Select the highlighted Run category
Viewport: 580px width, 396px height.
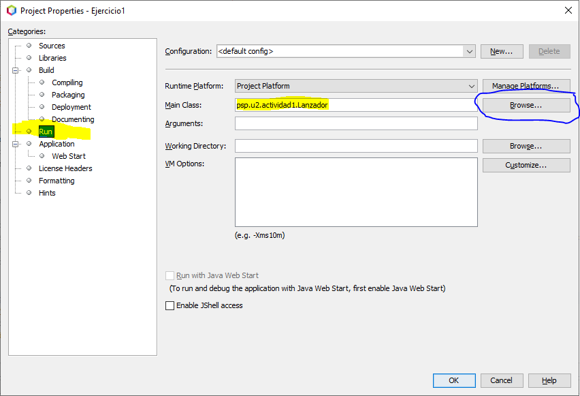click(x=46, y=131)
